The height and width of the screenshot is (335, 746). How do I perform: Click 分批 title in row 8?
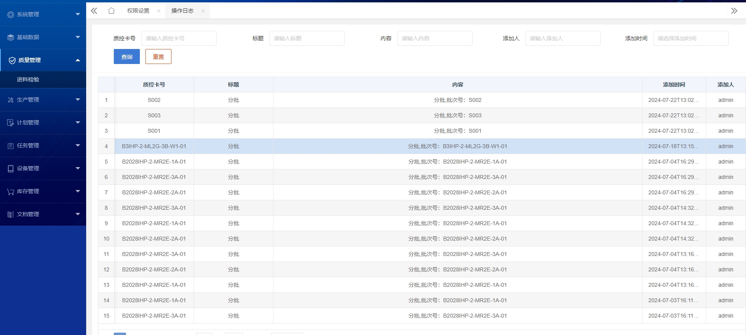pos(234,208)
